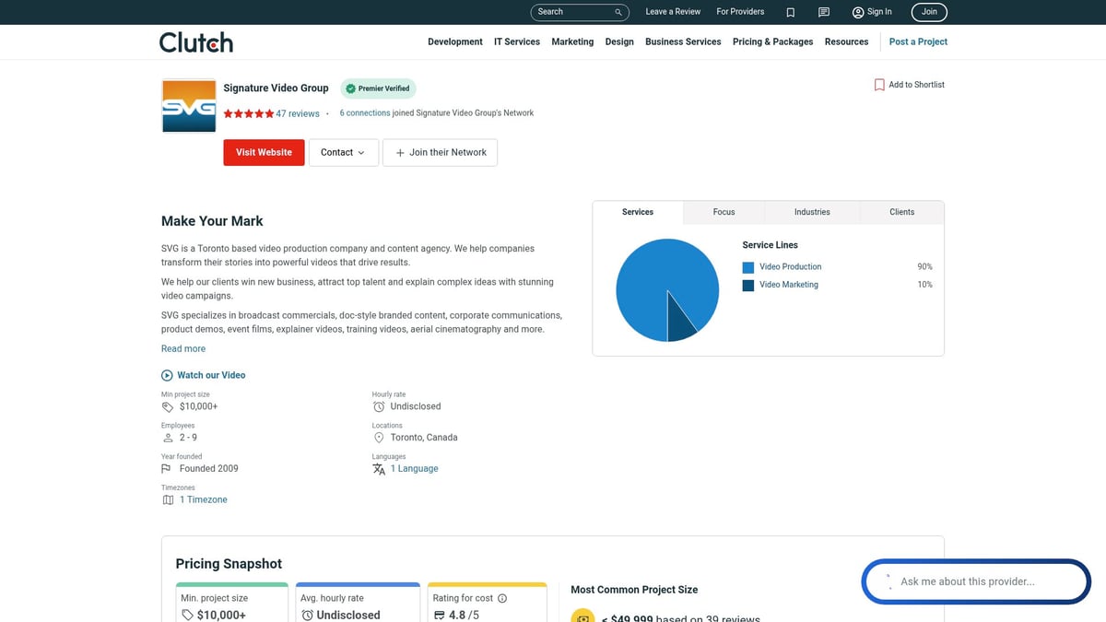Click the translate icon beside 1 Language
The height and width of the screenshot is (622, 1106).
point(379,469)
